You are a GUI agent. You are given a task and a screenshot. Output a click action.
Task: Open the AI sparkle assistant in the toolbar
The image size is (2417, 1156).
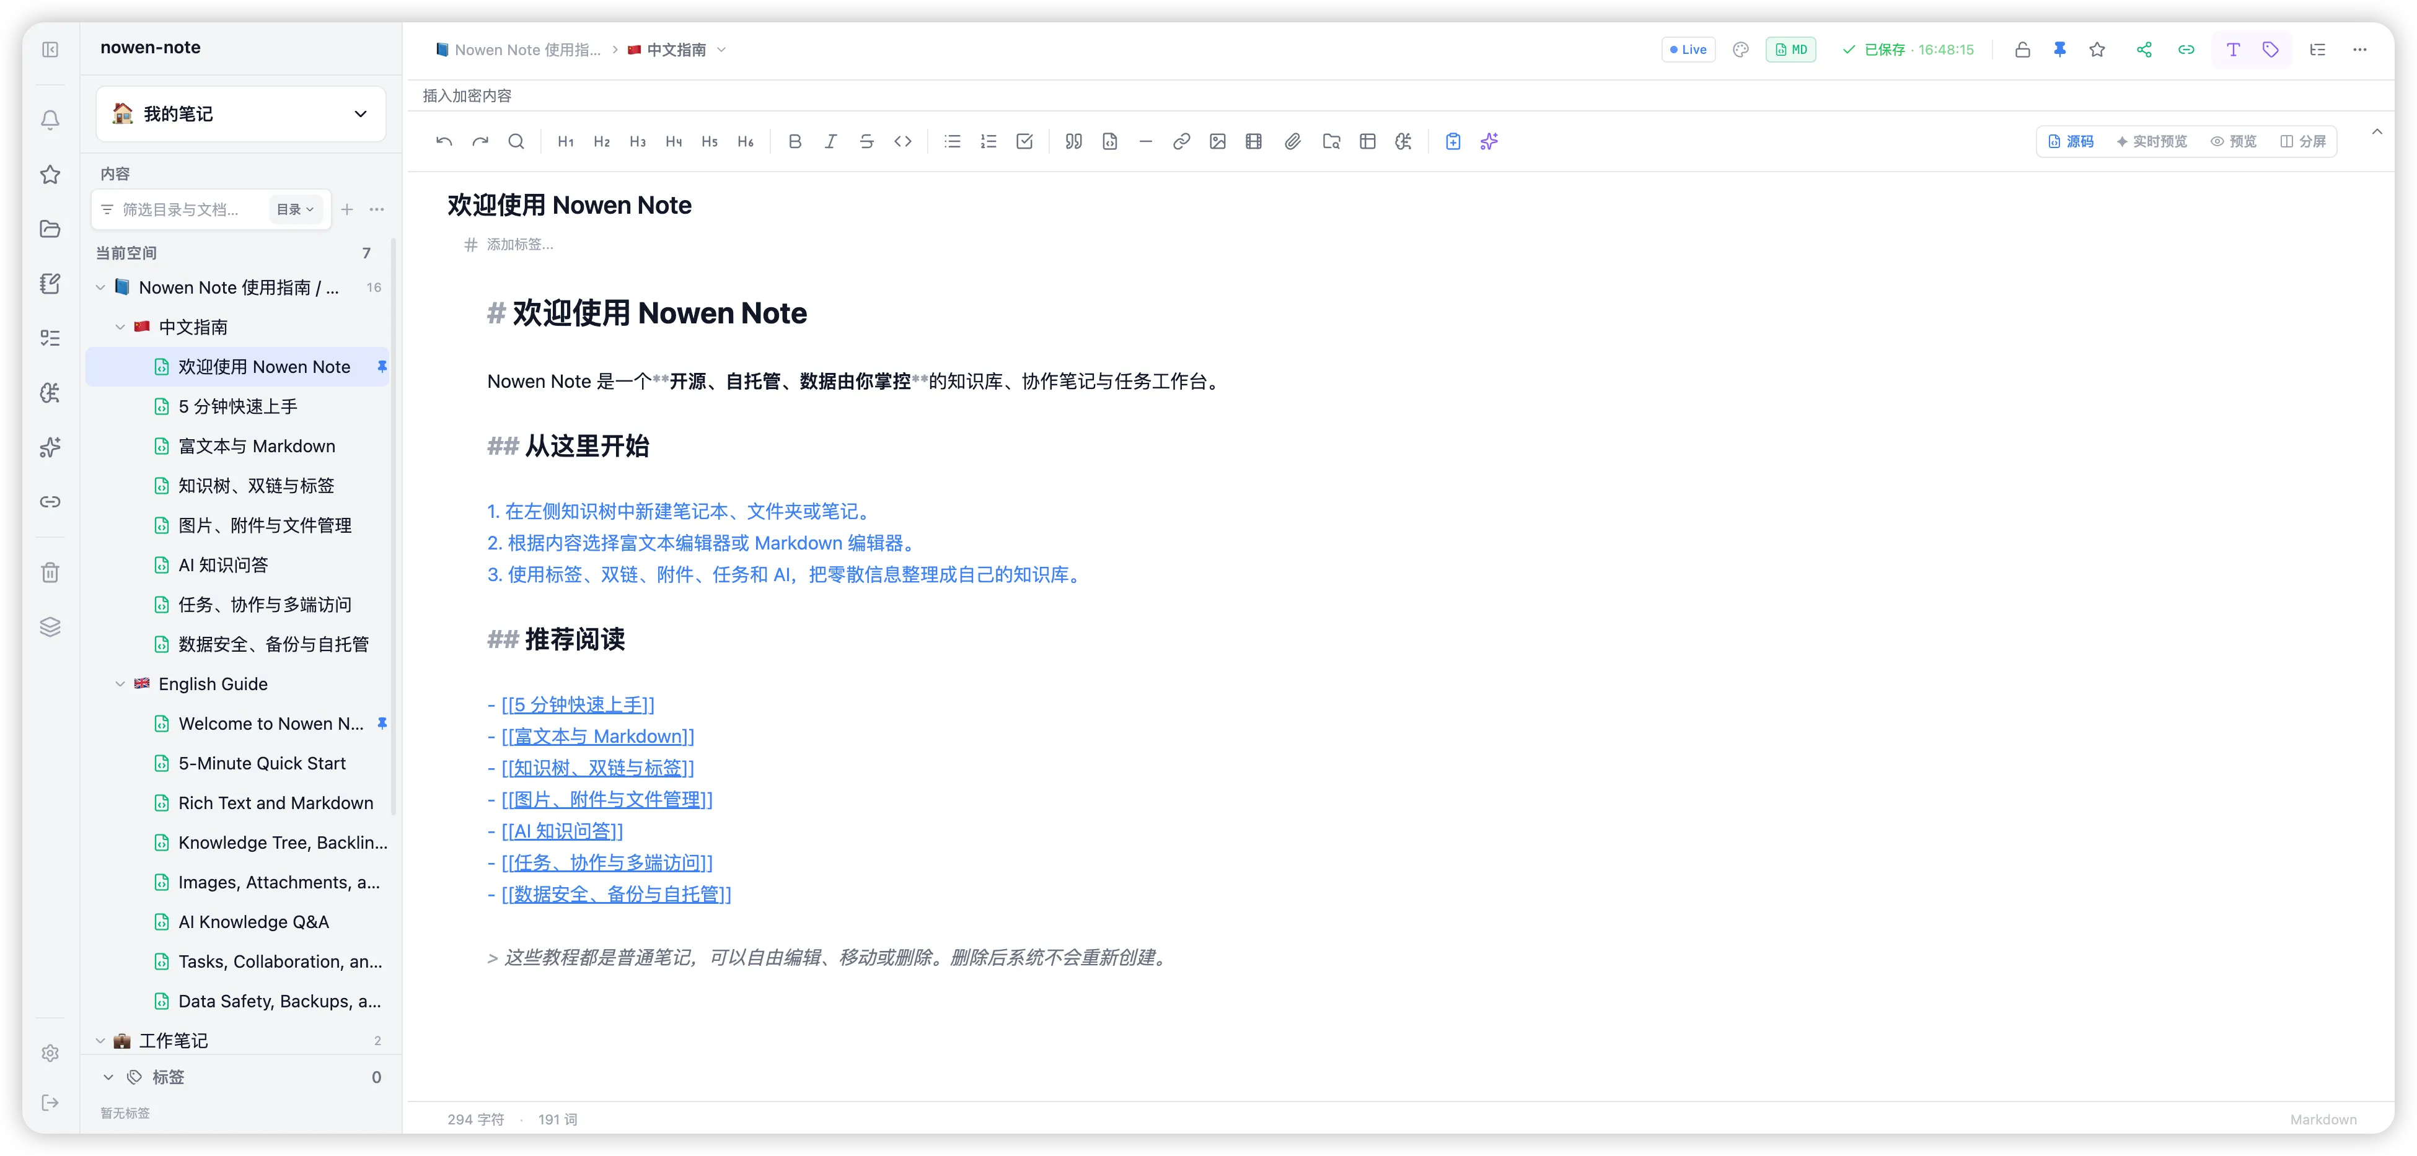coord(1489,142)
